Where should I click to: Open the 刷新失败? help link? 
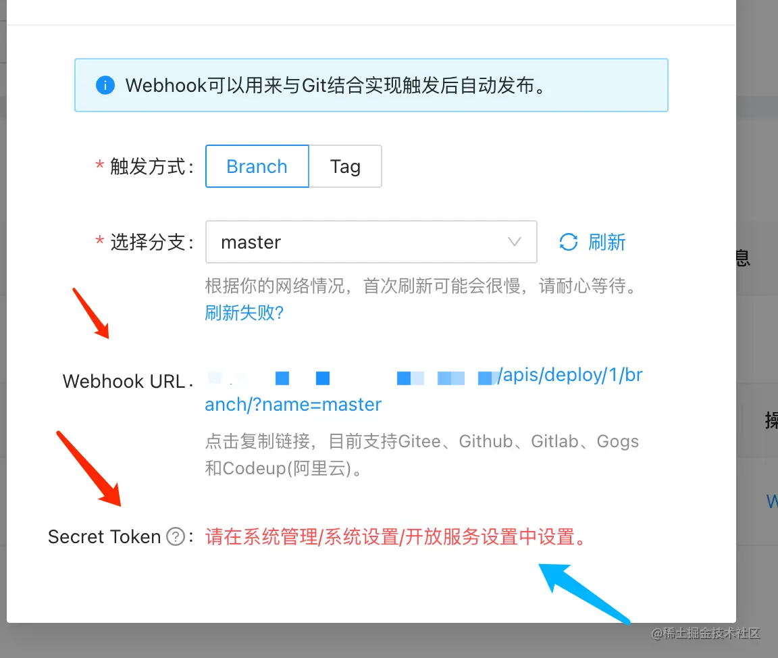244,313
